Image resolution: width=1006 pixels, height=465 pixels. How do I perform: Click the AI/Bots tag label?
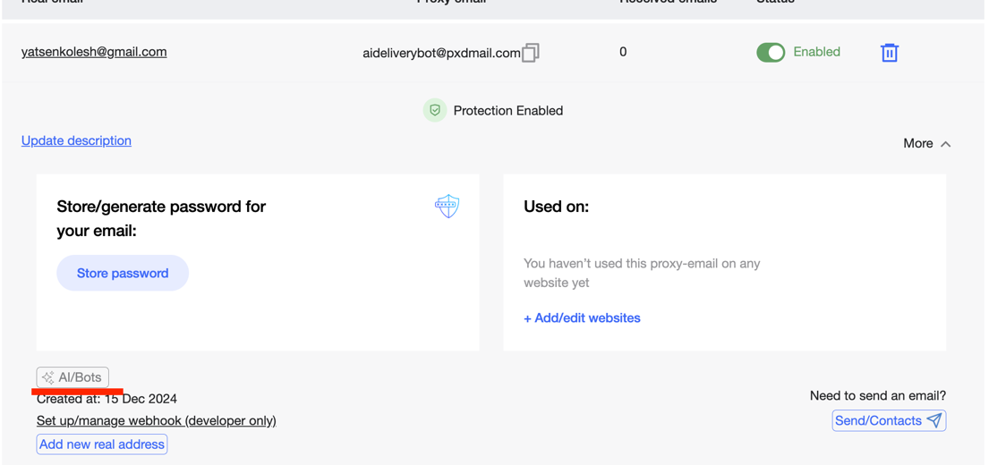coord(80,377)
